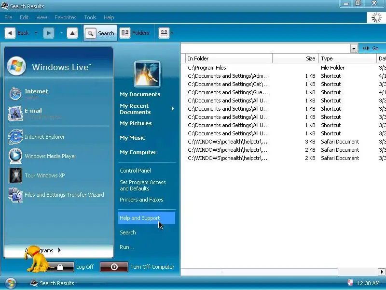
Task: Click the security shield tray icon
Action: 350,283
